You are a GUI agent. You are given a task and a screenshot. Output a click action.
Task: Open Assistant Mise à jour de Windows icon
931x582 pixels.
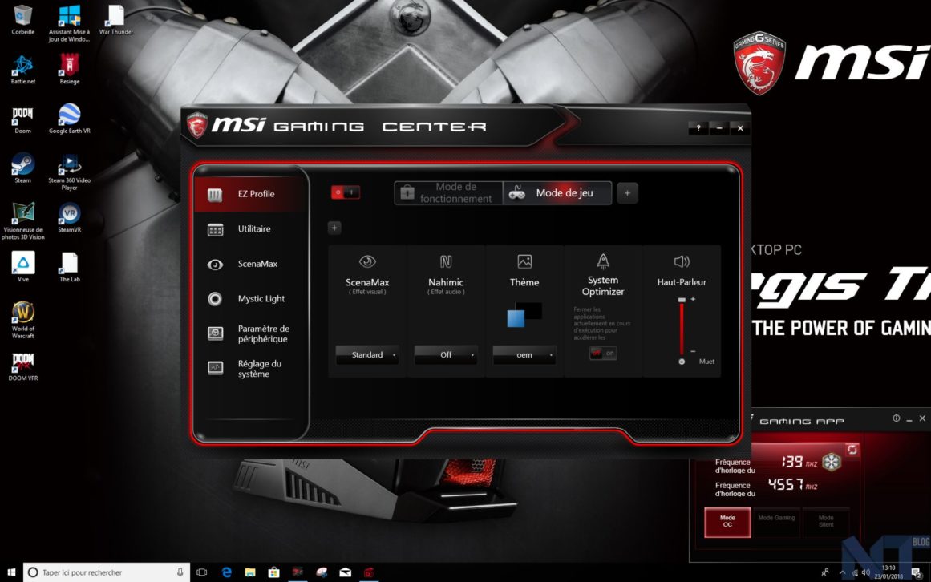tap(70, 23)
